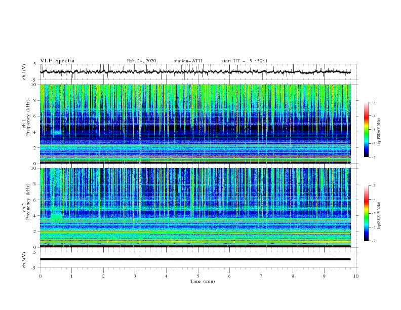Image resolution: width=401 pixels, height=310 pixels.
Task: Click tick label "9" on the Time axis
Action: coord(324,276)
